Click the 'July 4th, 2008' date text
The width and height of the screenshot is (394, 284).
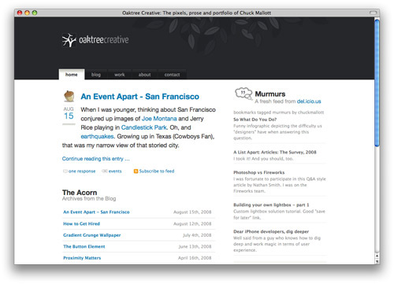coord(197,235)
